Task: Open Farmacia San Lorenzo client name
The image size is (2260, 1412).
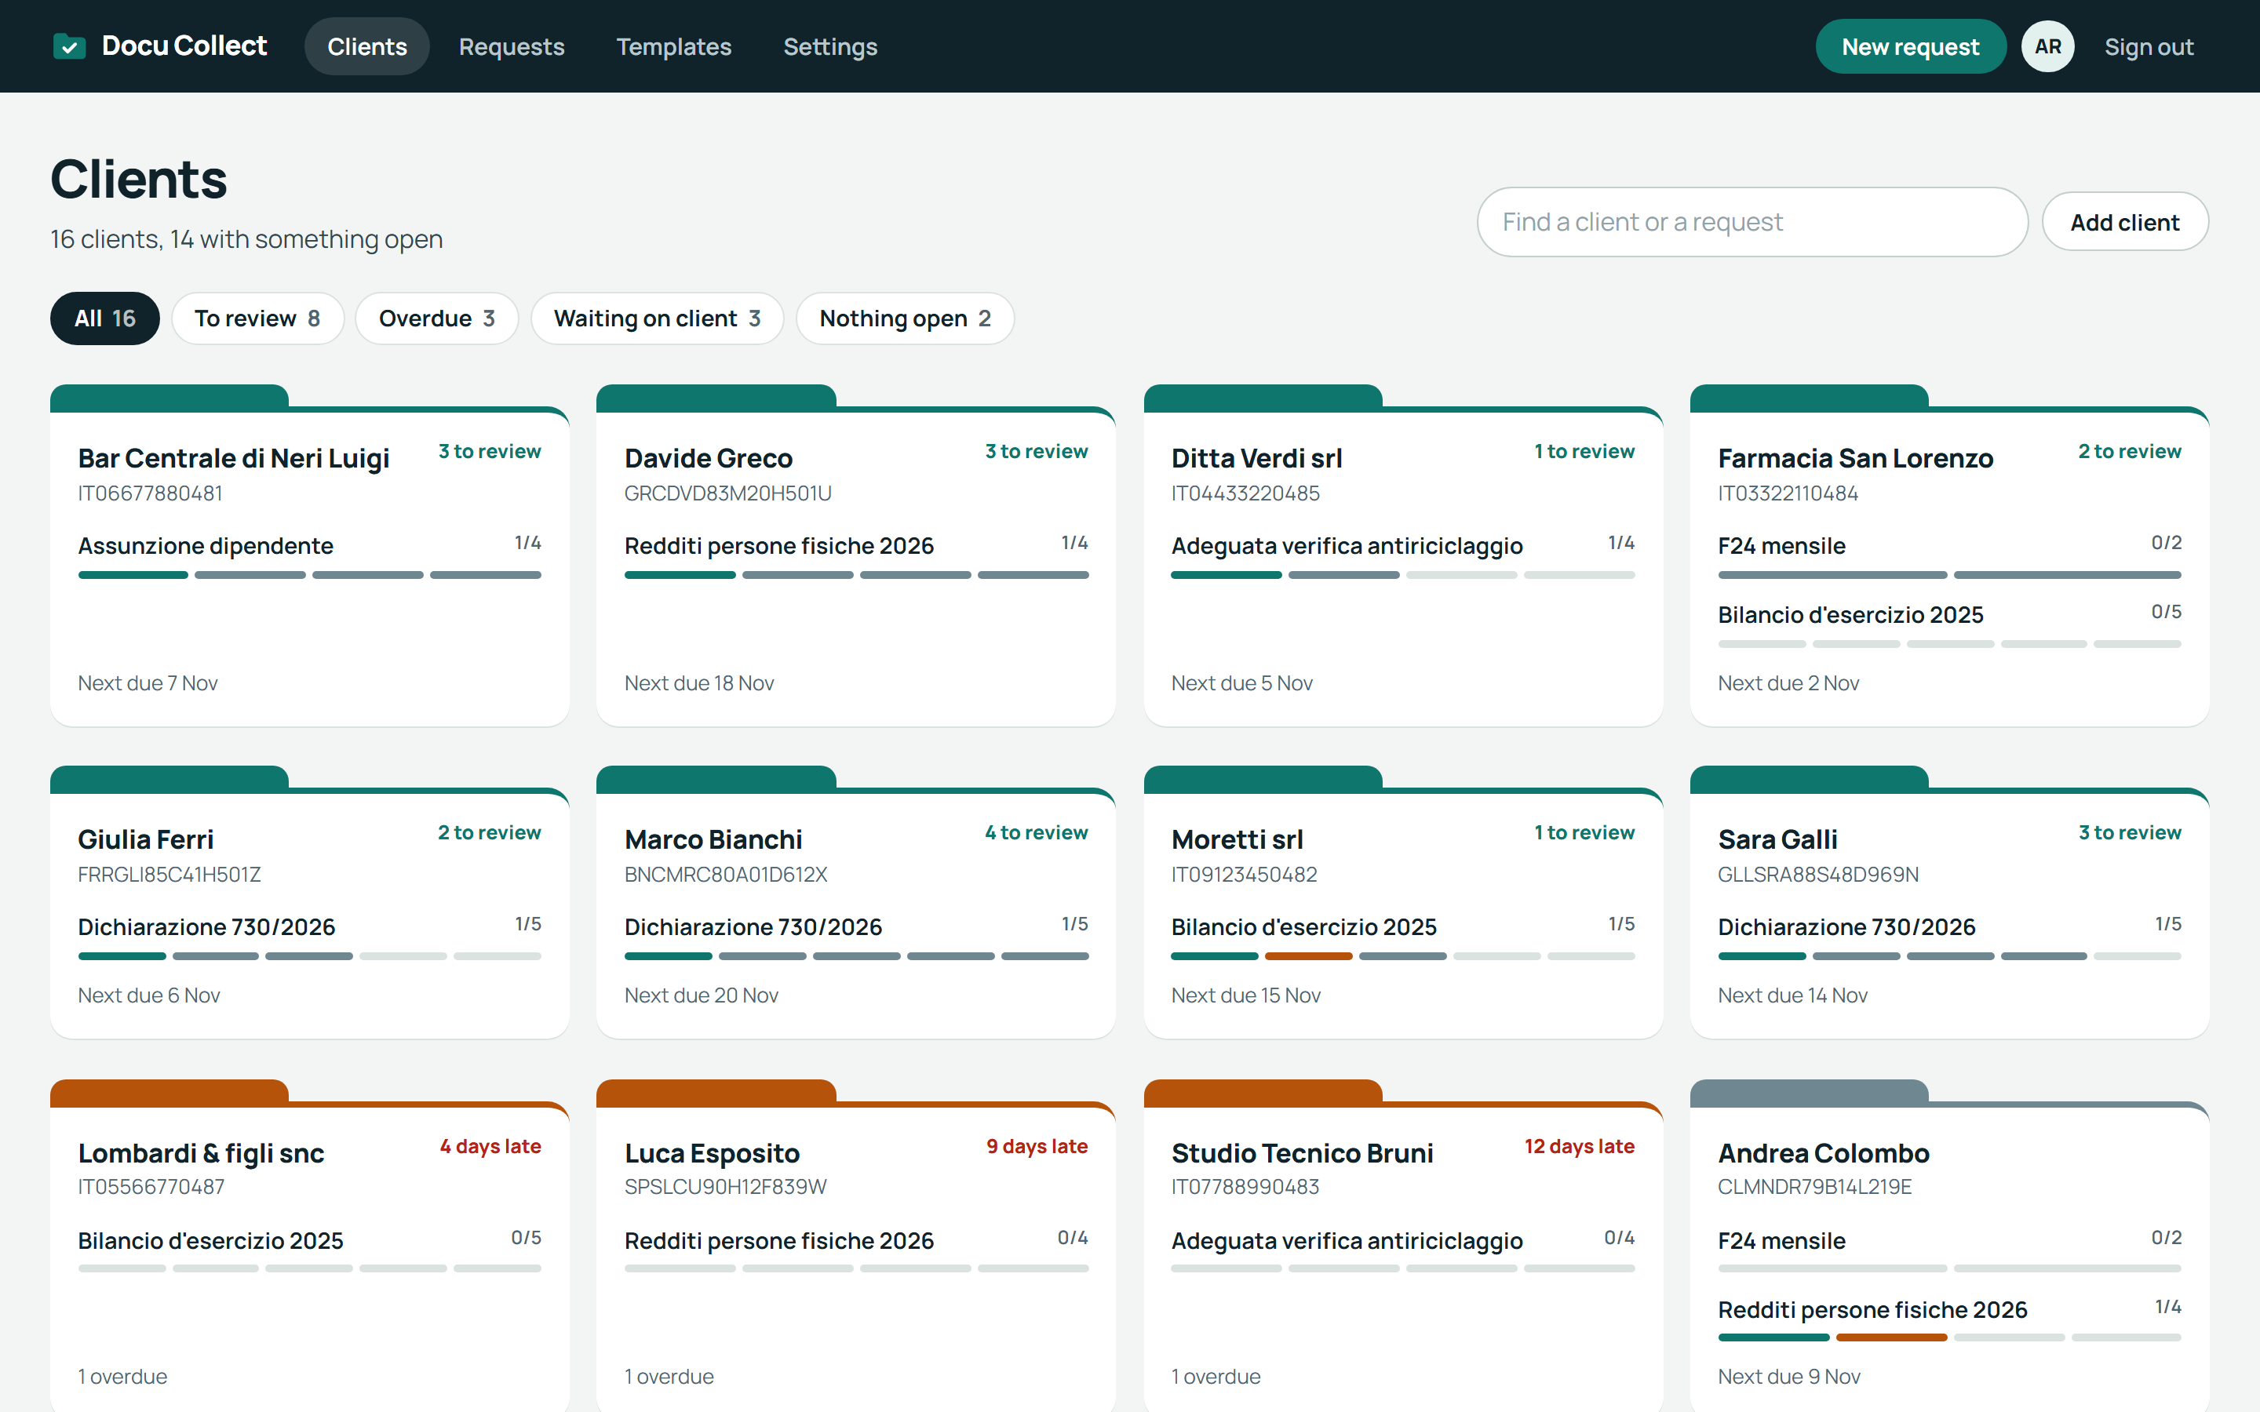Action: point(1855,457)
